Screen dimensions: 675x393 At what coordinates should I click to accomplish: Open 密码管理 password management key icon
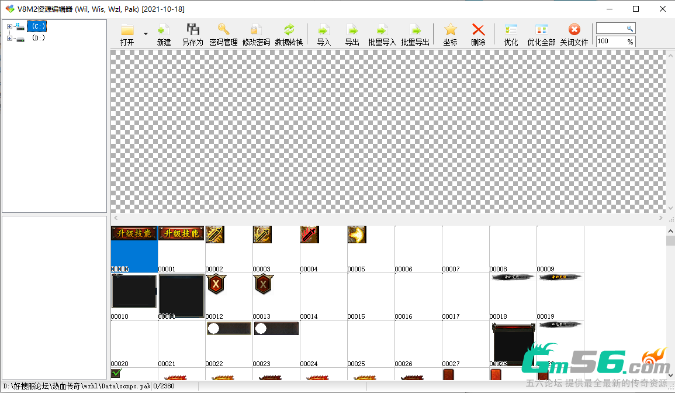click(223, 29)
